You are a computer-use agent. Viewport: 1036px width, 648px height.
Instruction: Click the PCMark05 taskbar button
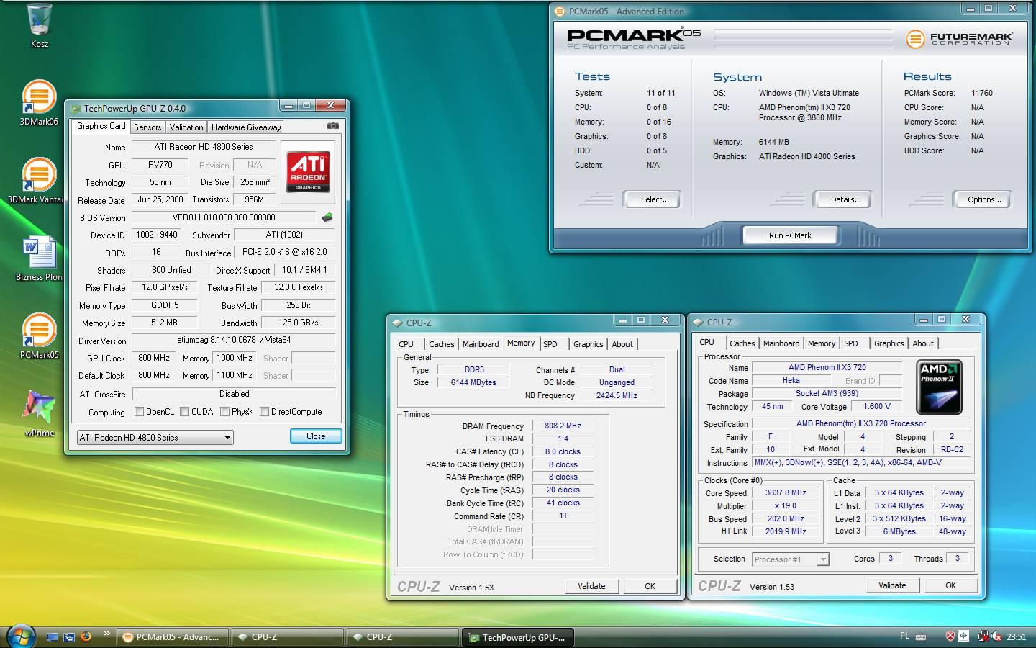(173, 637)
